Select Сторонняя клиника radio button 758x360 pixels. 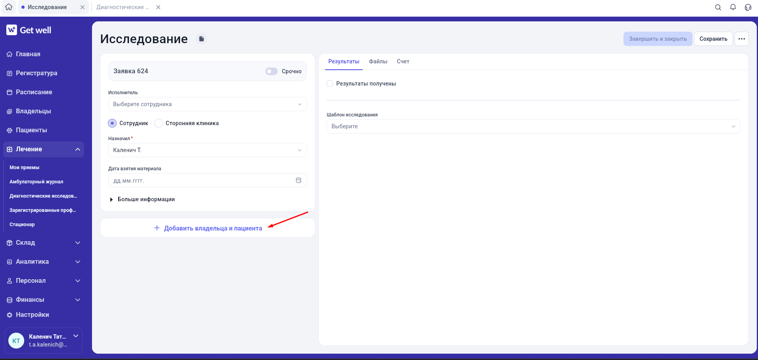point(159,123)
